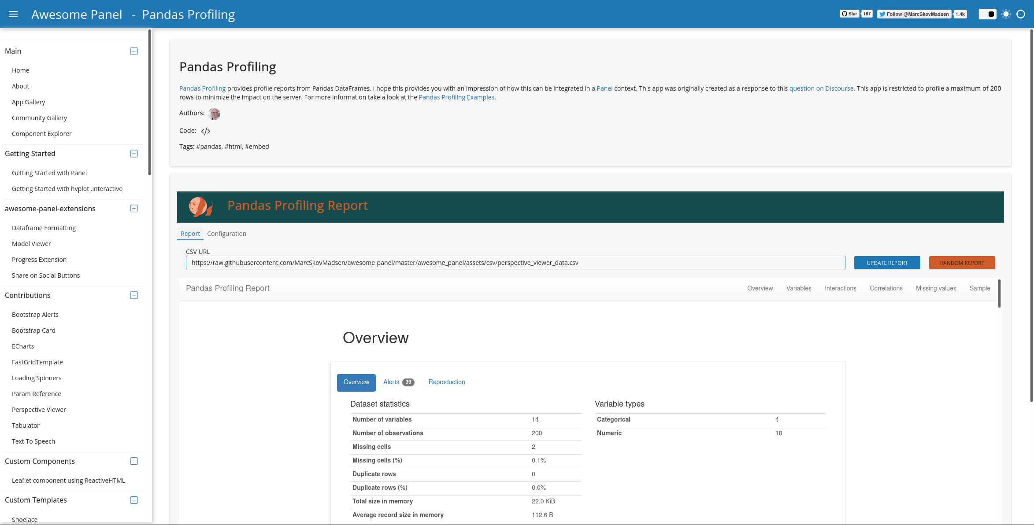
Task: Click the Twitter Follow @MarcSkovMadsen button
Action: coord(914,14)
